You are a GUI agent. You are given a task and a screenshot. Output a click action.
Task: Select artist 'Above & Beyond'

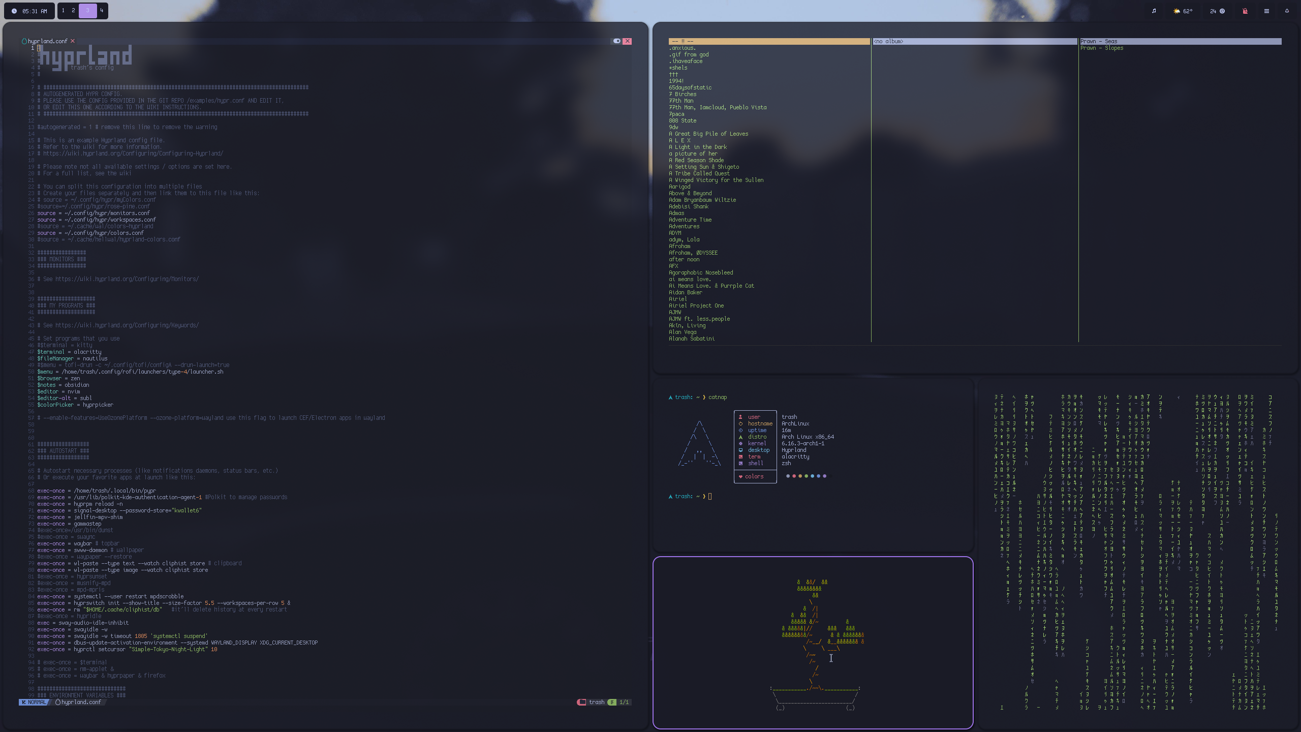[x=690, y=193]
